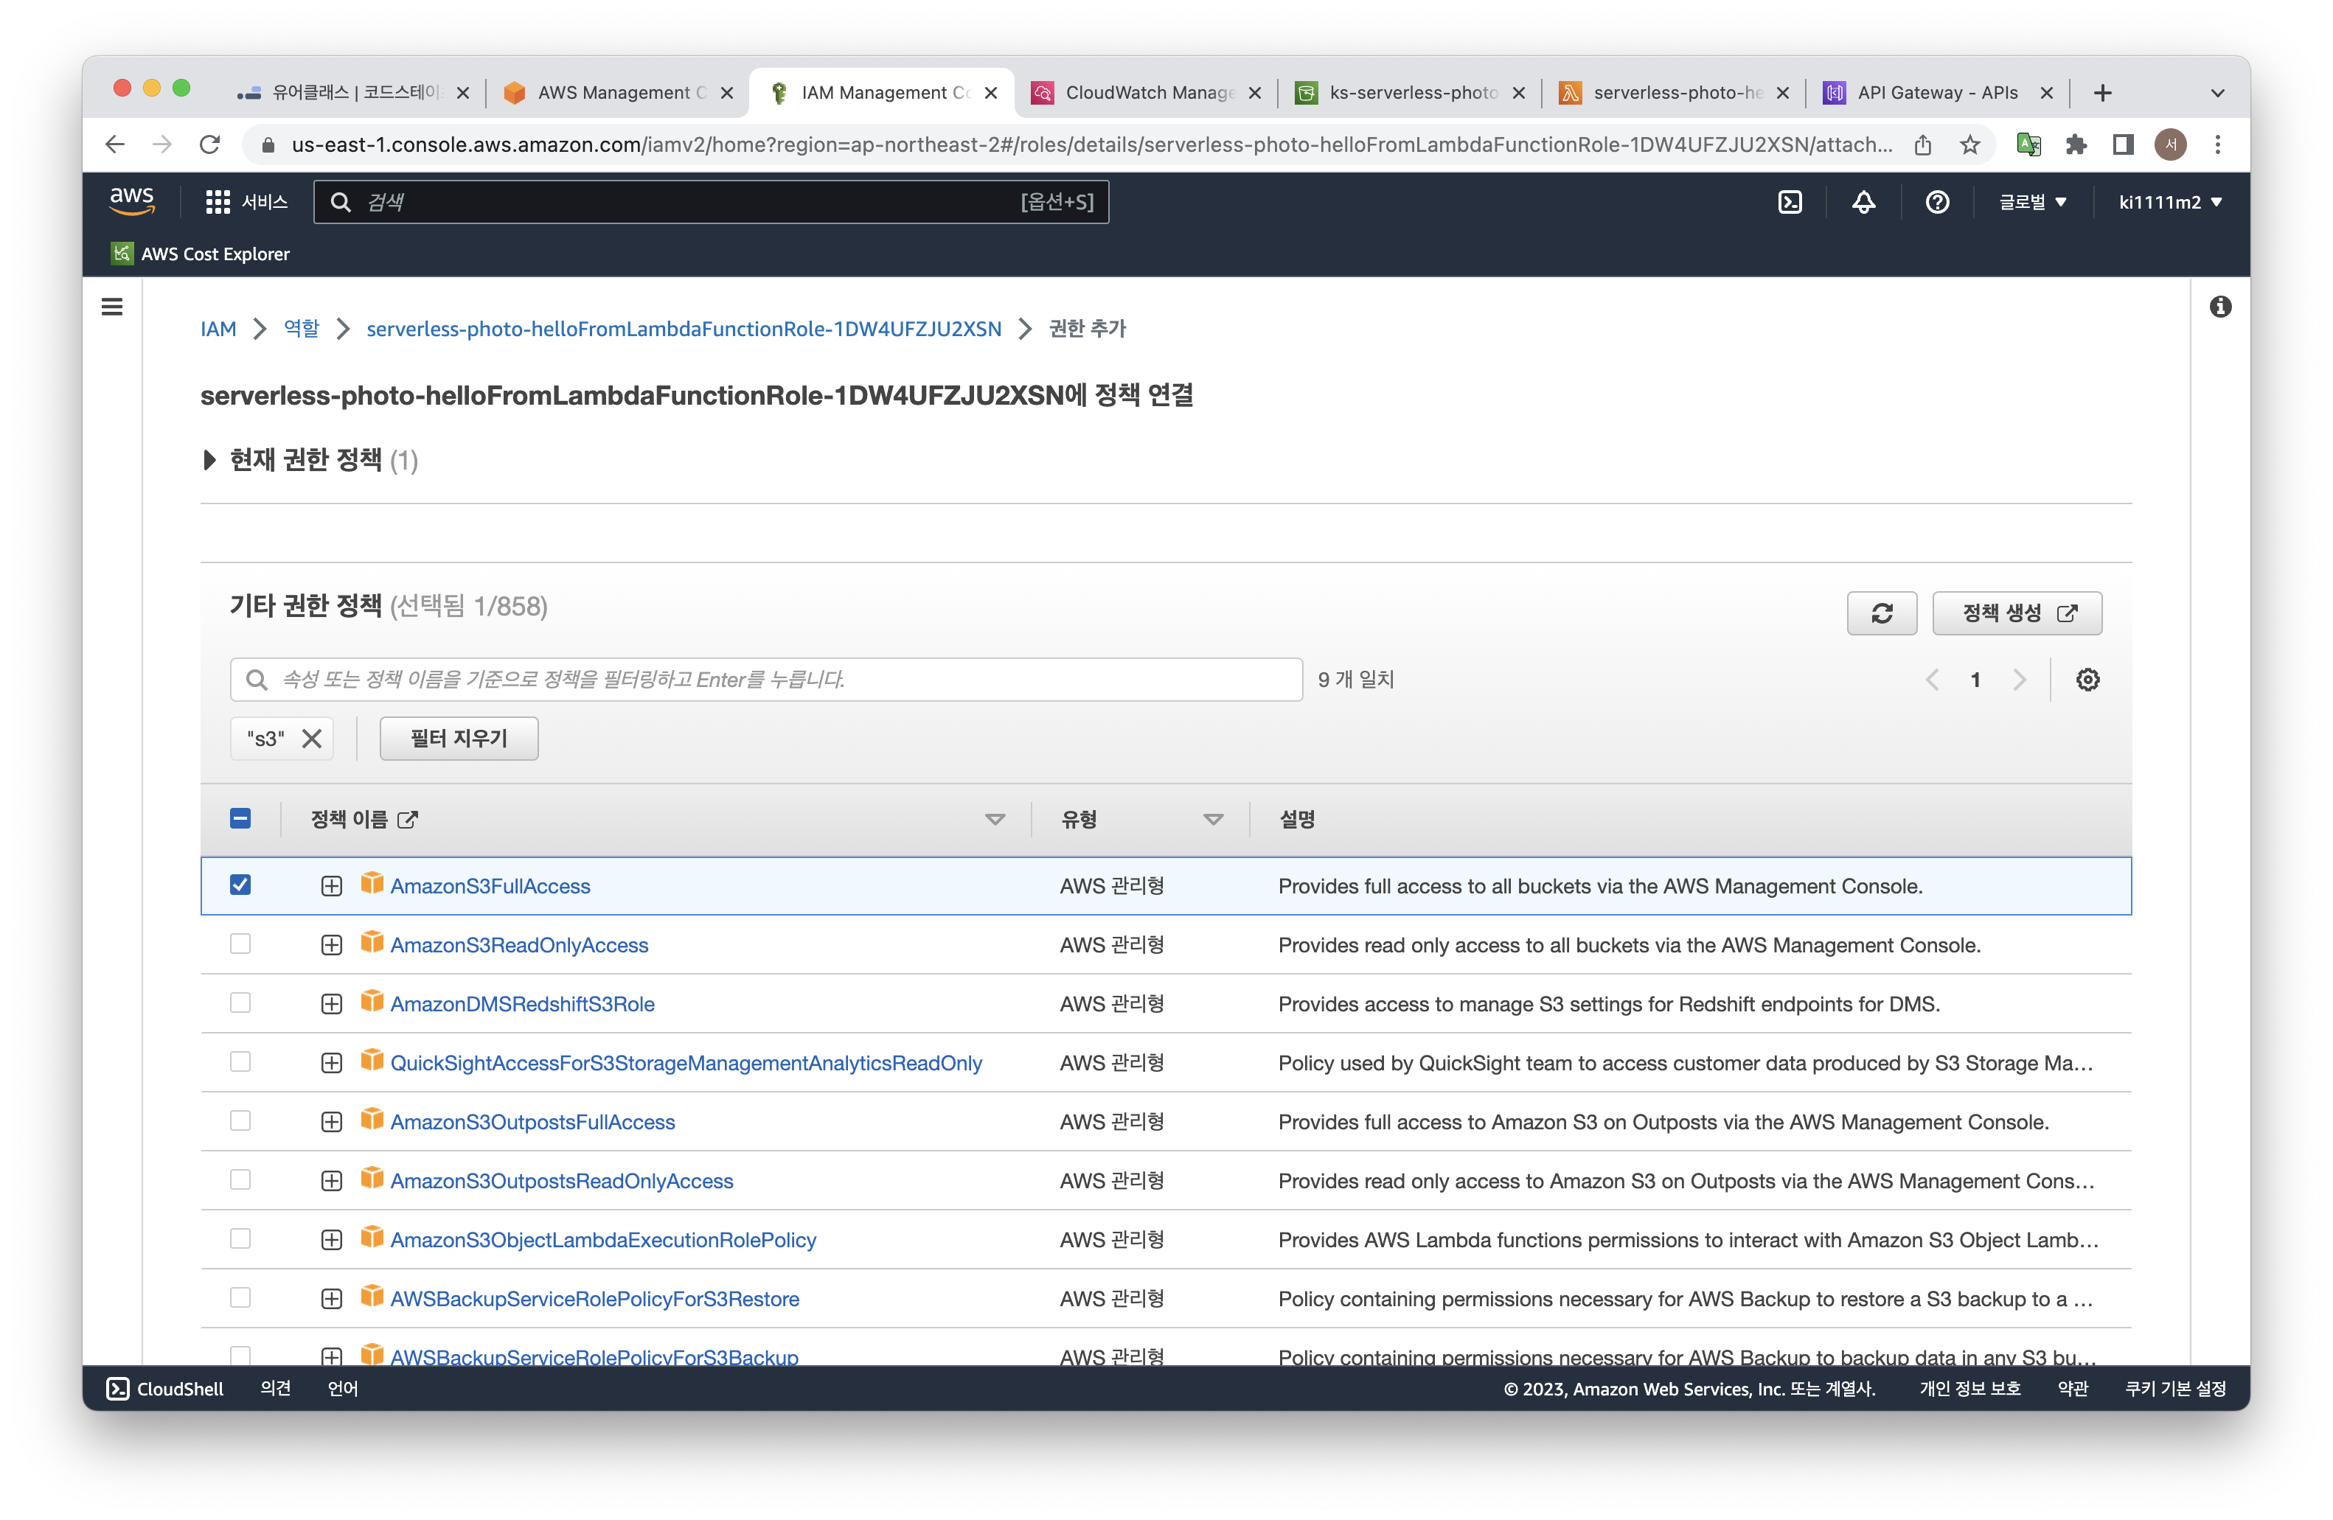Sort by the 정책 이름 column arrow
Screen dimensions: 2333x1520
(995, 819)
